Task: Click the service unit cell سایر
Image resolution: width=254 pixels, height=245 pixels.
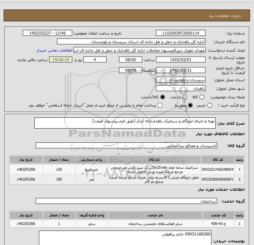Action: point(92,224)
